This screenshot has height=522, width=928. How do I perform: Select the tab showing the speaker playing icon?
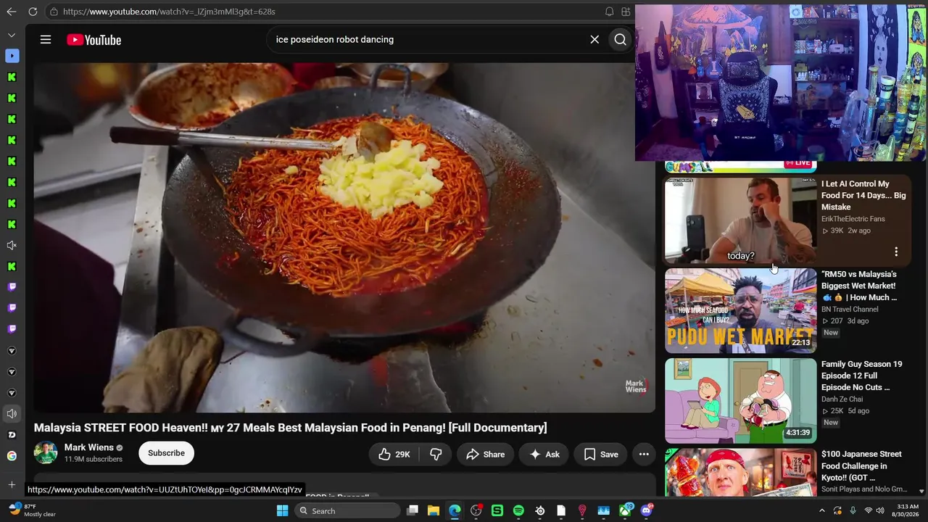pyautogui.click(x=12, y=414)
